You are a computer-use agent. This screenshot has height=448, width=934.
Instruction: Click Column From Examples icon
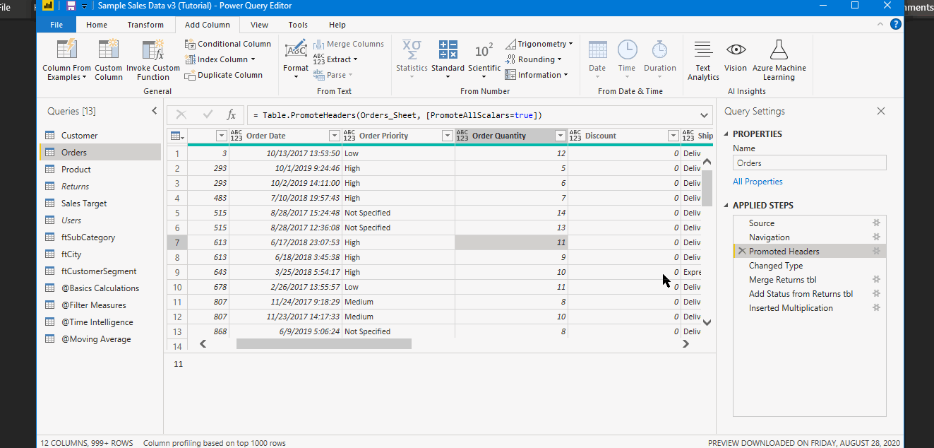[x=66, y=49]
